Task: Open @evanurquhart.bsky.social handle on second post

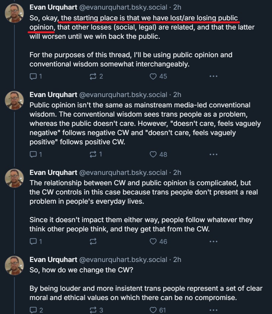Action: point(123,94)
